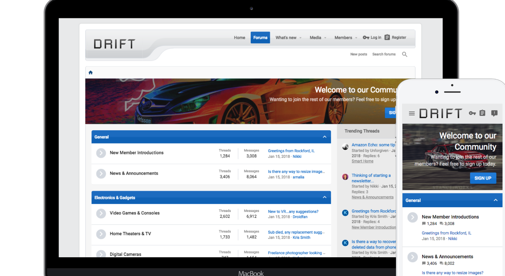Click News & Announcements link in Trending Threads

[x=372, y=197]
